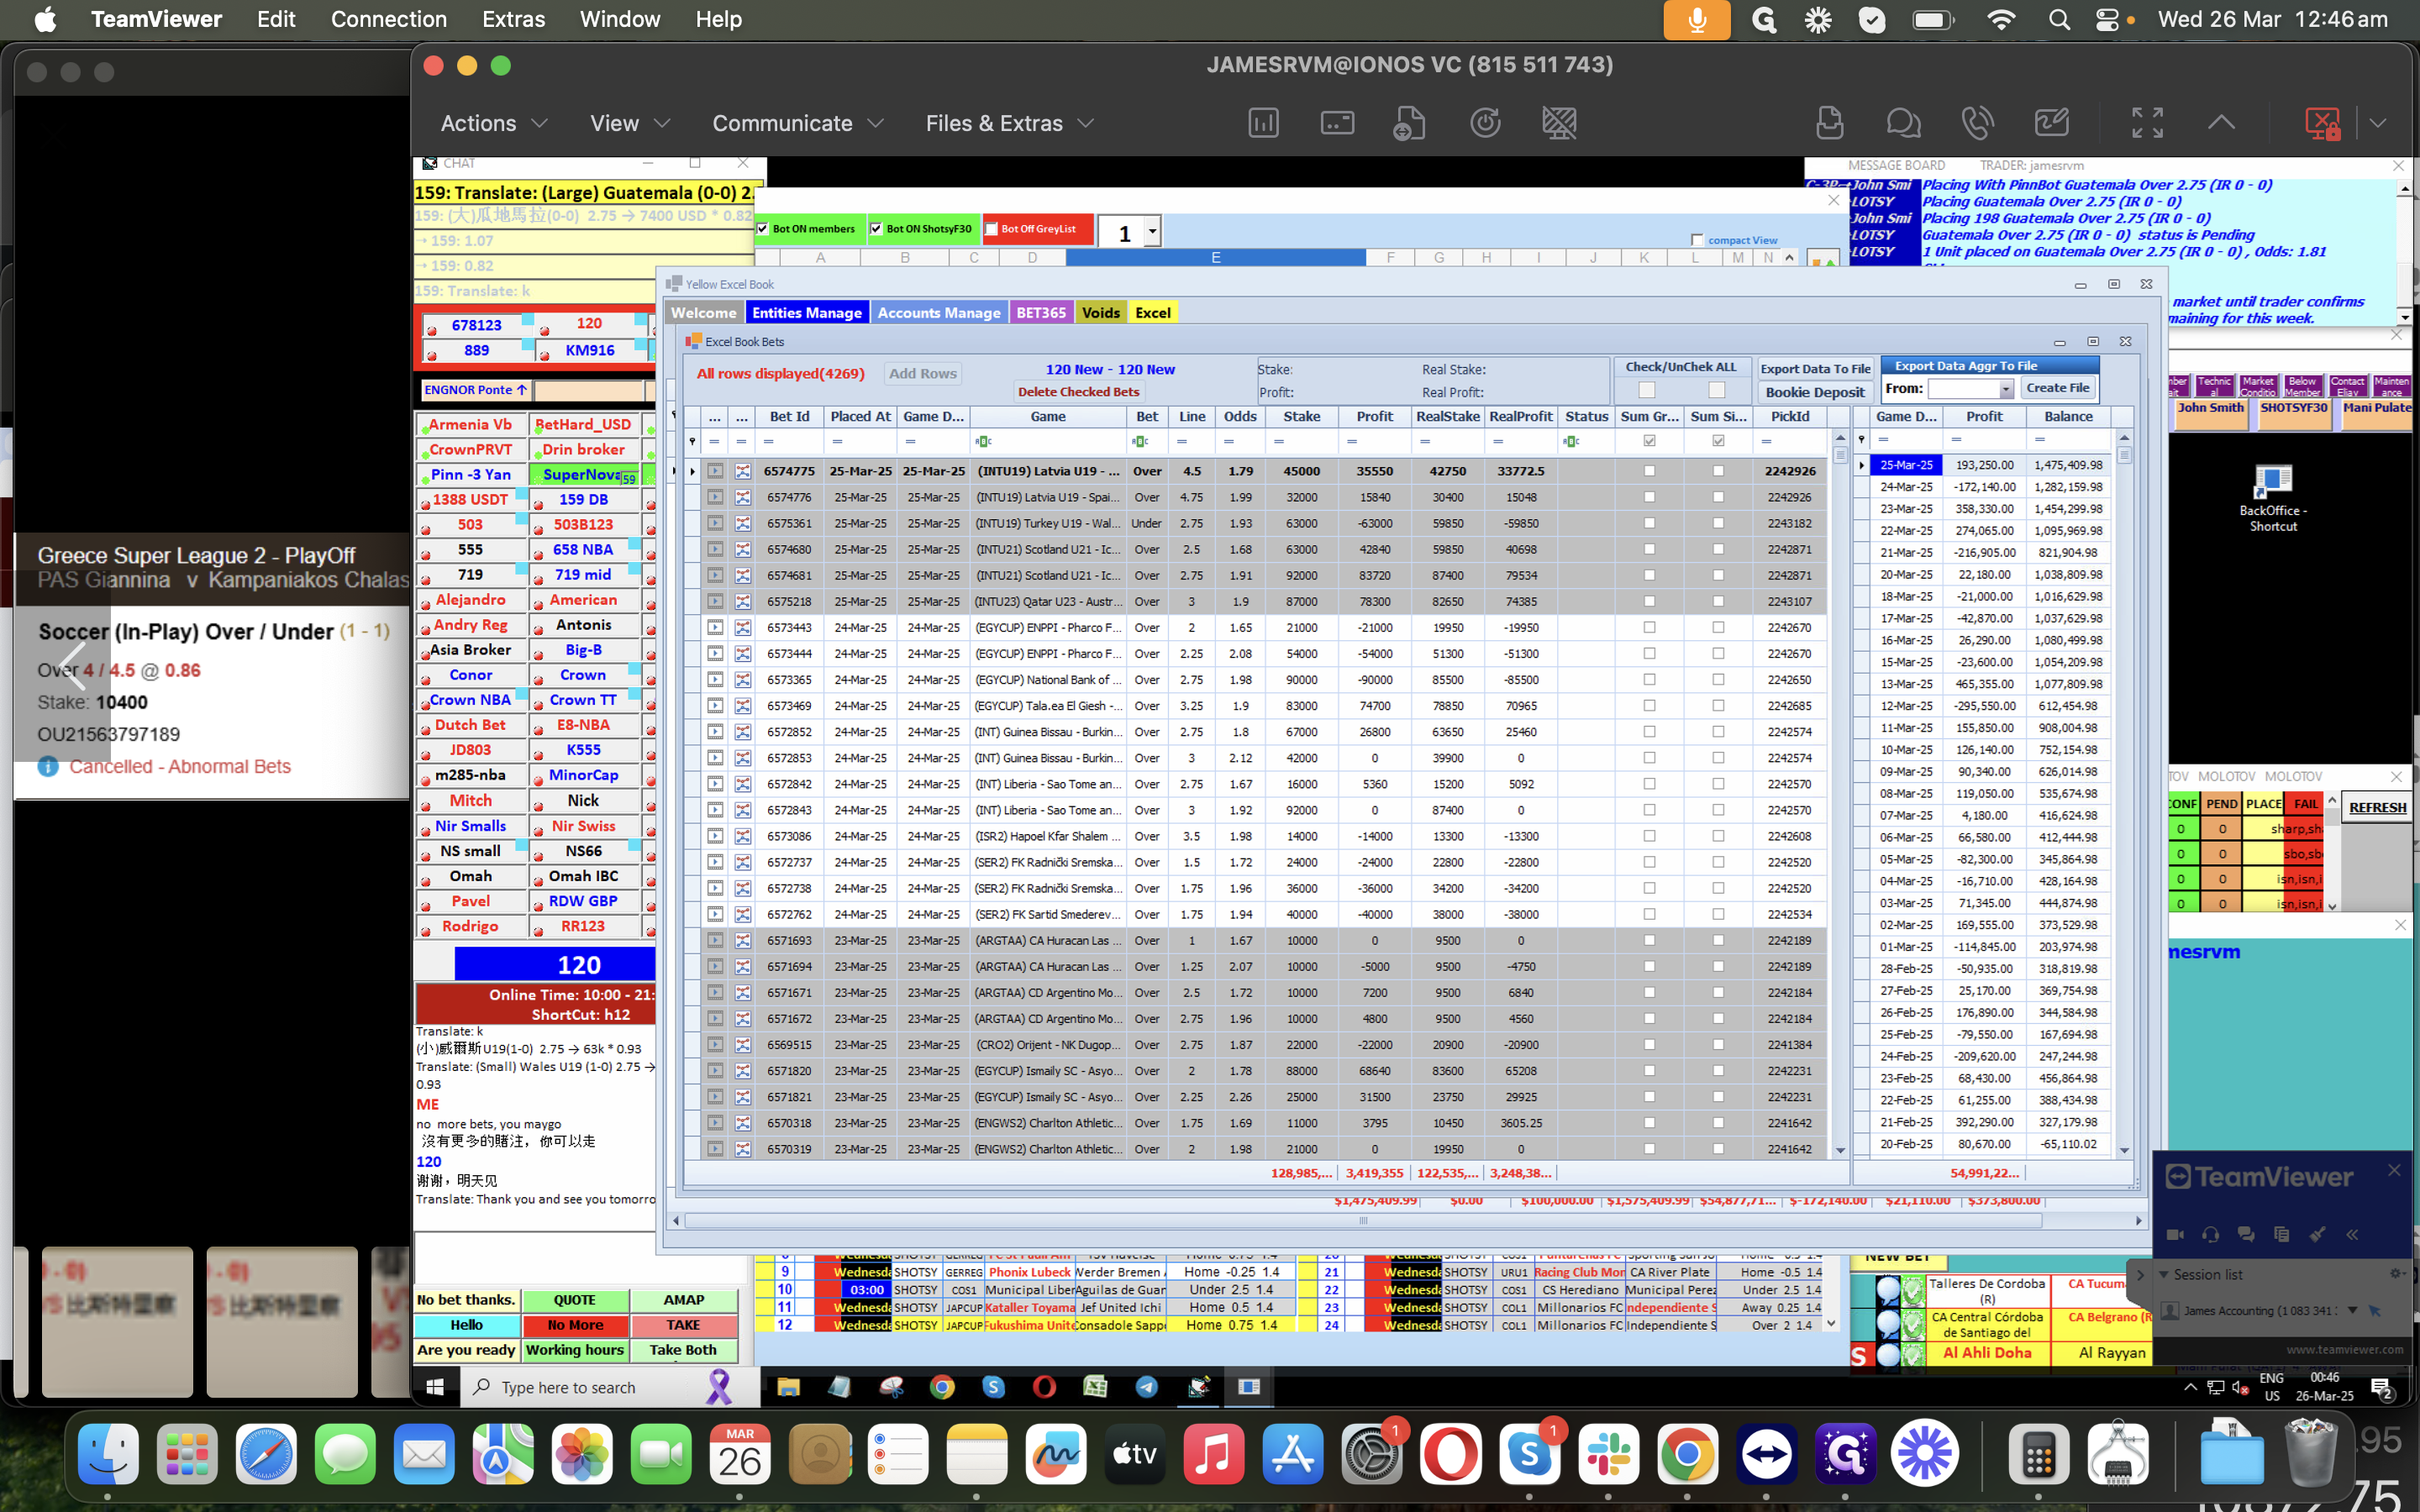Switch to the Accounts Manage tab
This screenshot has width=2420, height=1512.
[x=938, y=313]
